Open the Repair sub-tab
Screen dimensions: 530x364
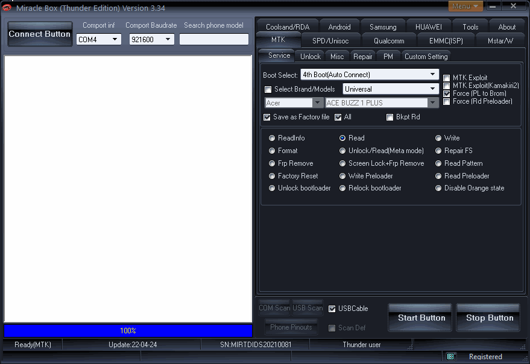pos(363,57)
